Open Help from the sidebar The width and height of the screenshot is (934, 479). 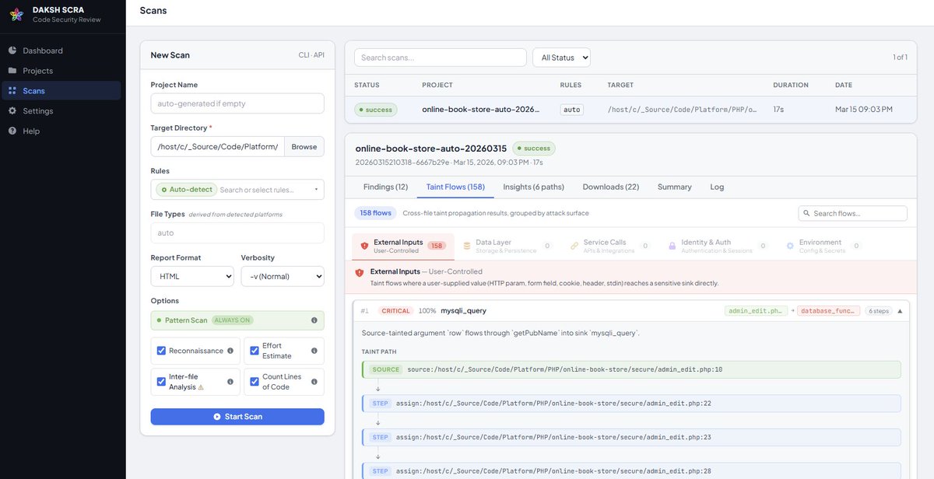coord(61,131)
